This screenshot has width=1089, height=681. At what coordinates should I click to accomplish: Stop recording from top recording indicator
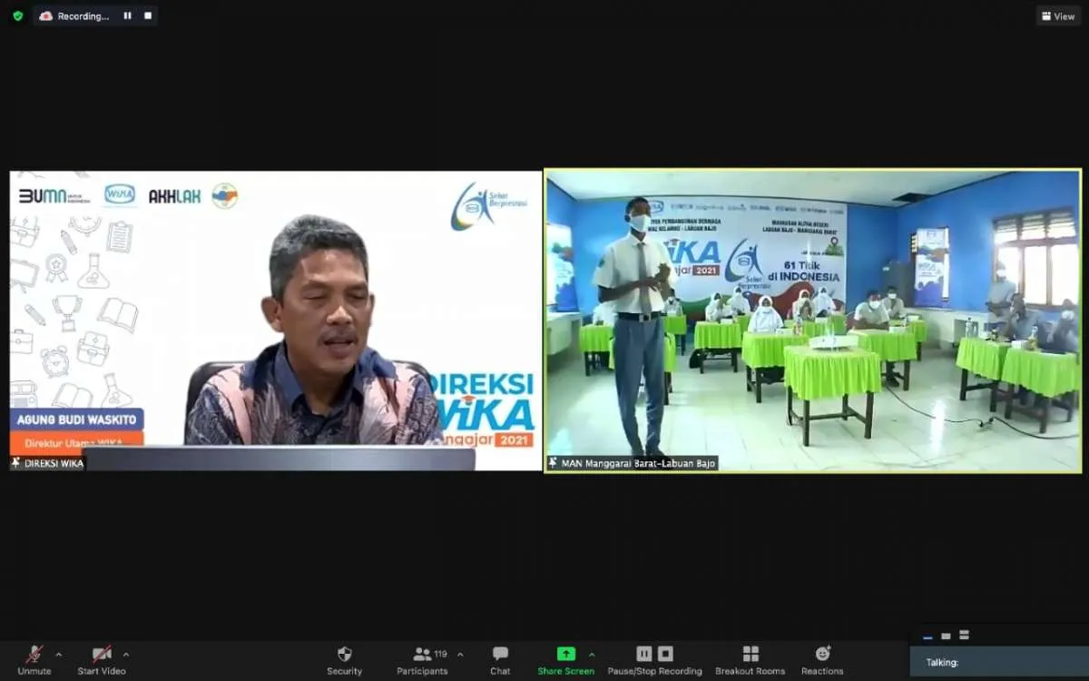(147, 15)
